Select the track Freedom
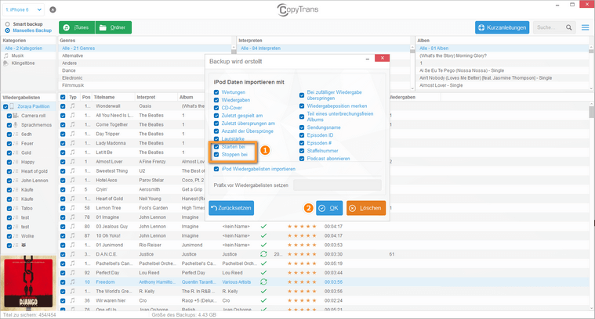This screenshot has height=319, width=595. 105,282
